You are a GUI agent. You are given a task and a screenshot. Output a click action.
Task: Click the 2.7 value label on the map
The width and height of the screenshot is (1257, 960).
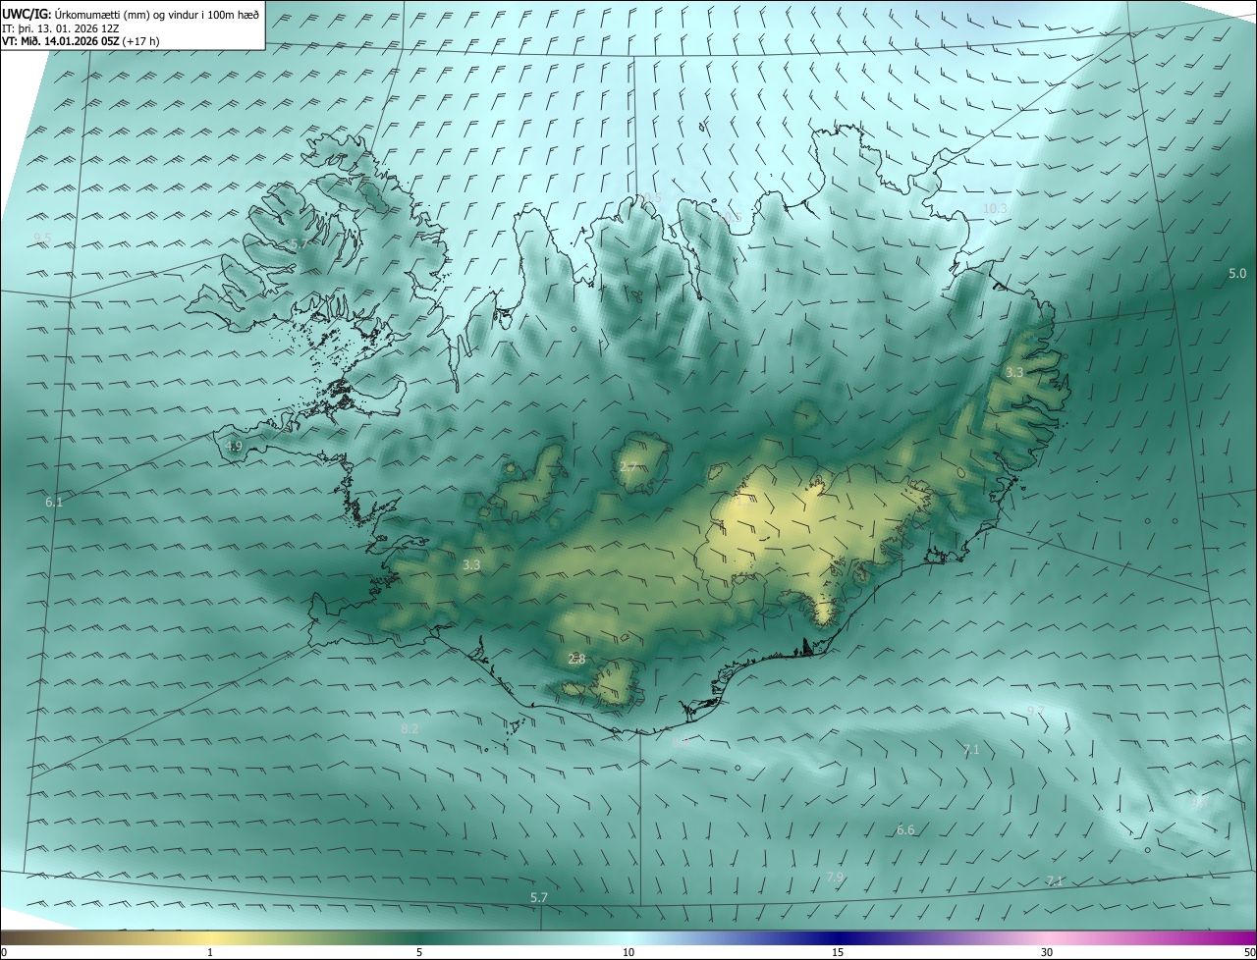(628, 466)
